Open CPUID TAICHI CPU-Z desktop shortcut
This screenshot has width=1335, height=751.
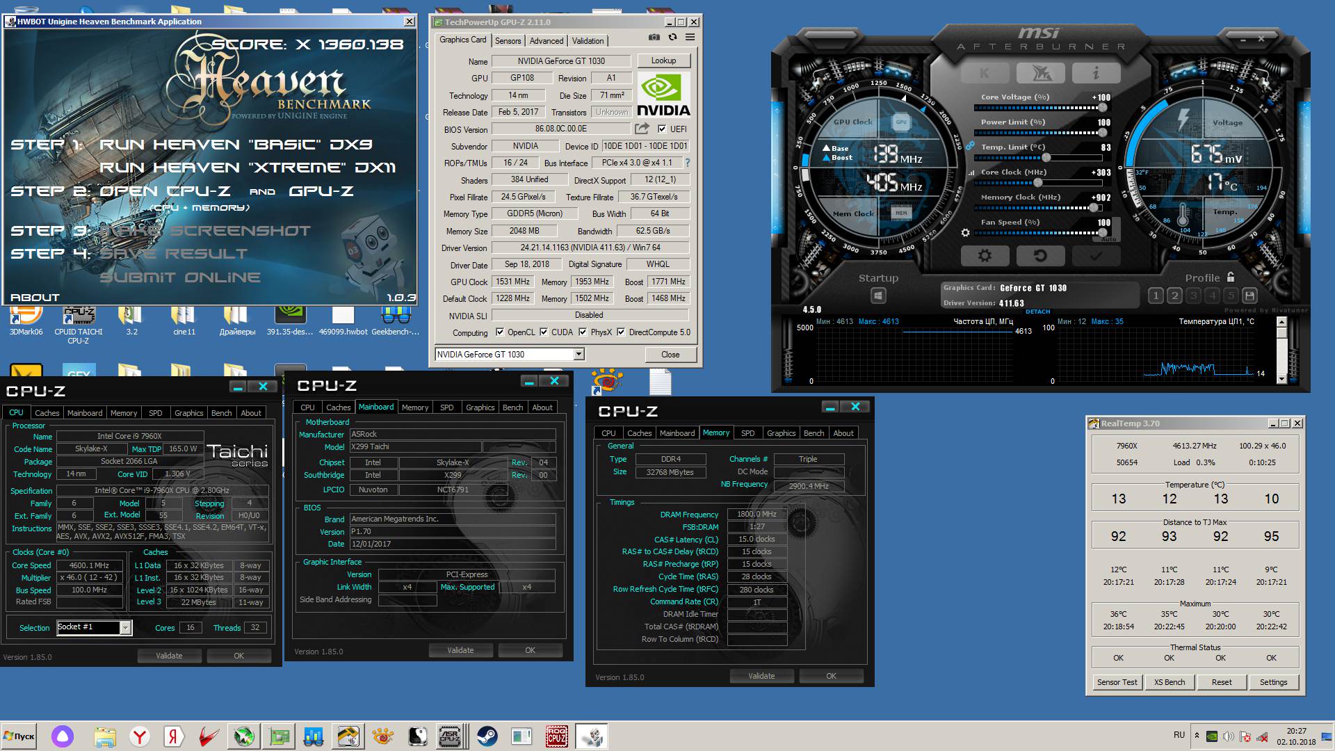pos(79,325)
